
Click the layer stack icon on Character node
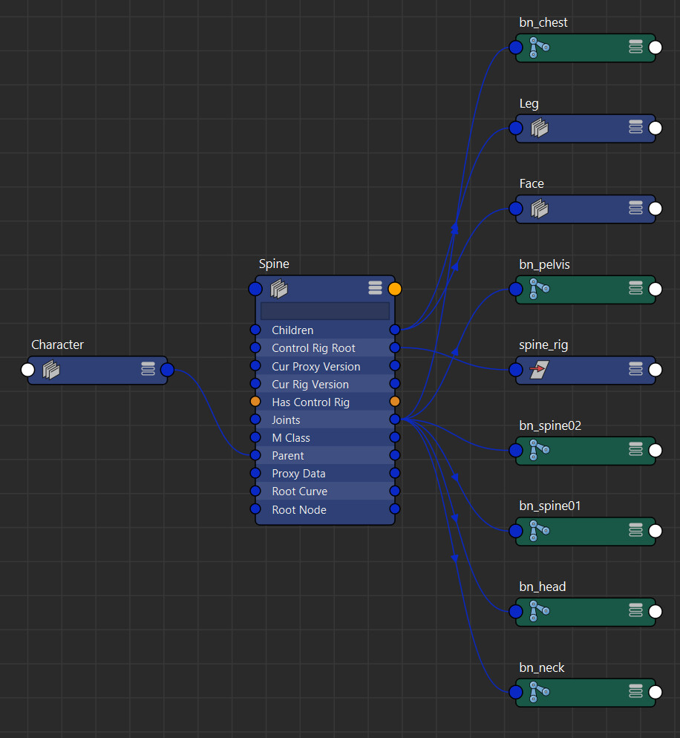coord(50,370)
